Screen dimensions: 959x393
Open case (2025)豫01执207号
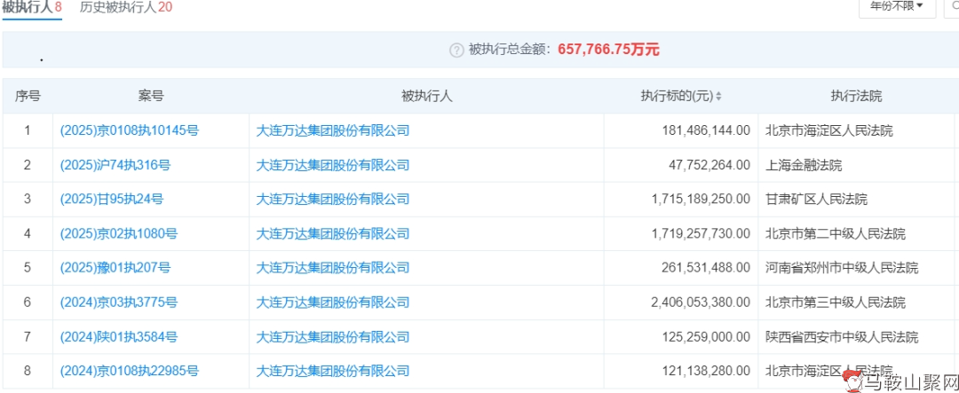pyautogui.click(x=115, y=268)
